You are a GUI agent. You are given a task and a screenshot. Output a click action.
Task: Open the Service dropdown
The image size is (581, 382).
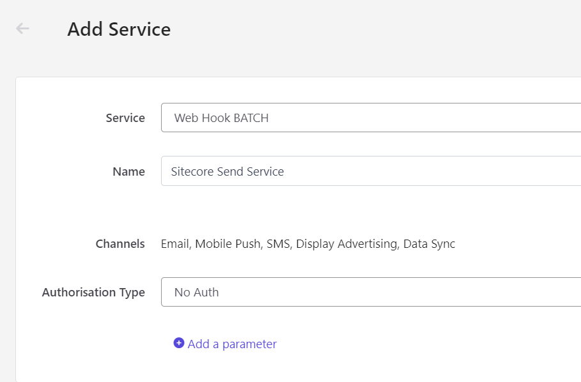tap(371, 118)
